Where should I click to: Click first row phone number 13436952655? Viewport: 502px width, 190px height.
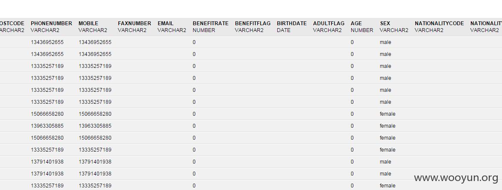(x=47, y=42)
